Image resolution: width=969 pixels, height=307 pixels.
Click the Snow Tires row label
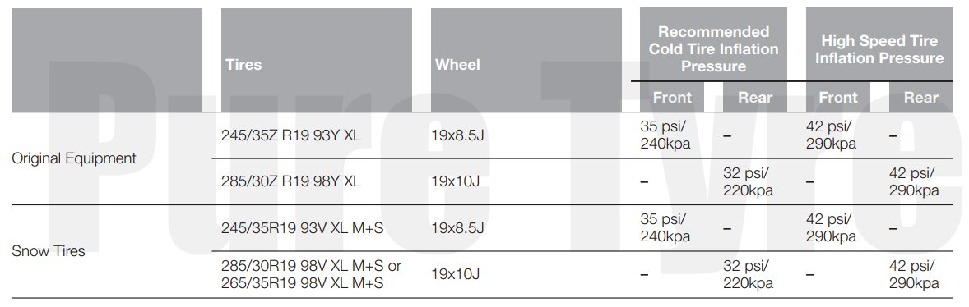49,251
